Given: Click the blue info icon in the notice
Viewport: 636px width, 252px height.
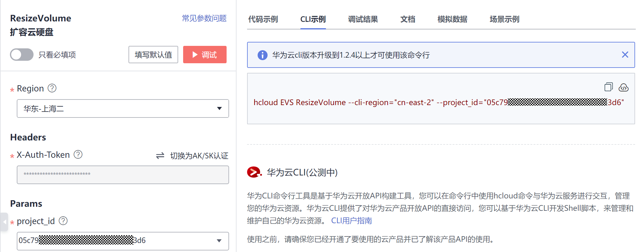Looking at the screenshot, I should click(x=262, y=55).
